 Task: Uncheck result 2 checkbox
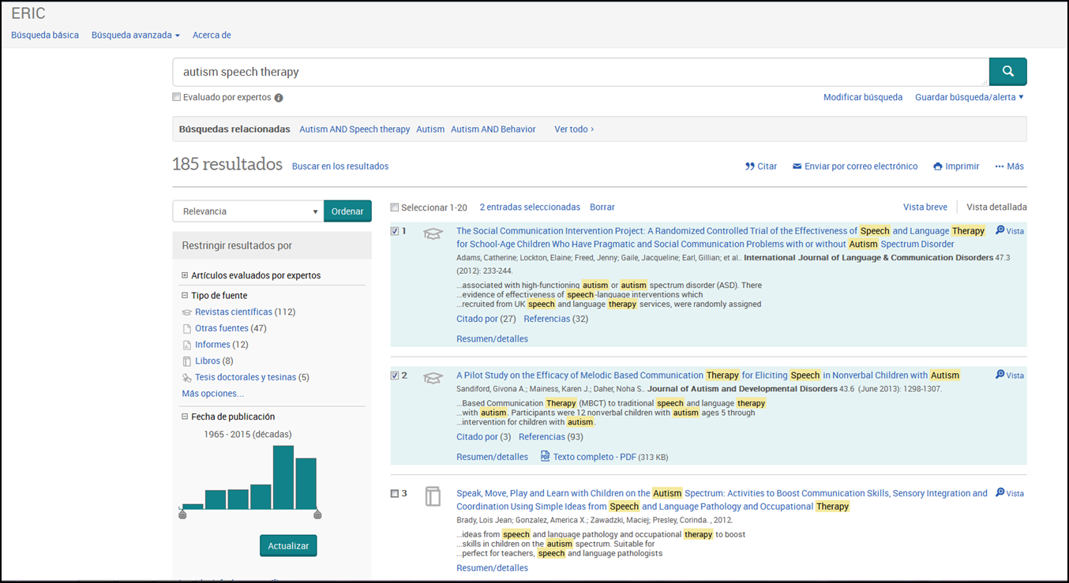click(x=395, y=376)
